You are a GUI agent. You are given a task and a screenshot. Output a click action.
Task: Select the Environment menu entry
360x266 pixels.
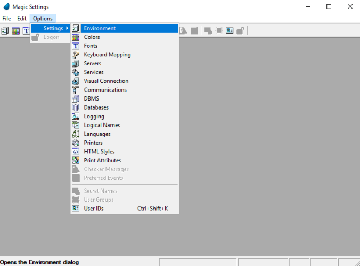pyautogui.click(x=125, y=28)
